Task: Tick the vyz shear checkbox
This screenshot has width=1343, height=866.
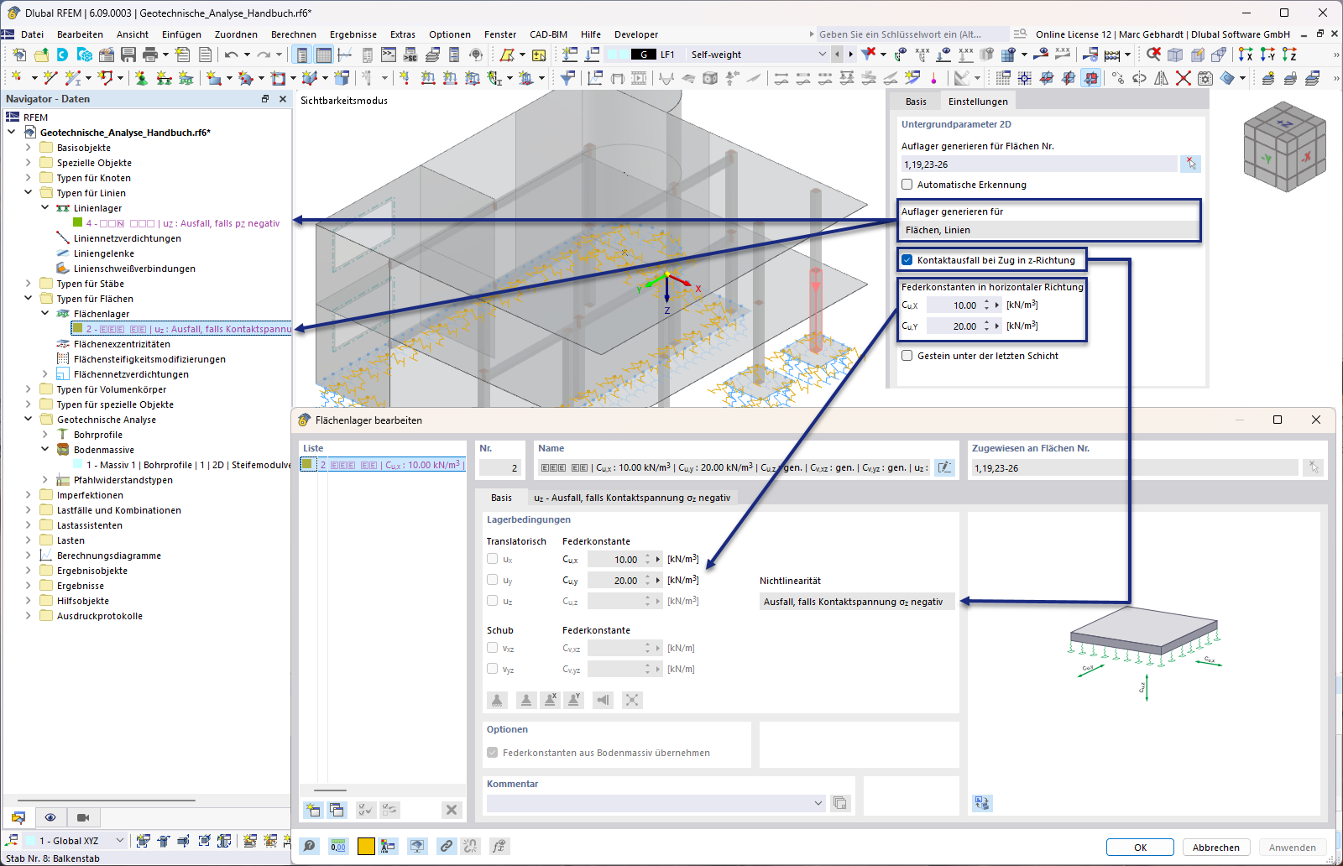Action: [x=492, y=669]
